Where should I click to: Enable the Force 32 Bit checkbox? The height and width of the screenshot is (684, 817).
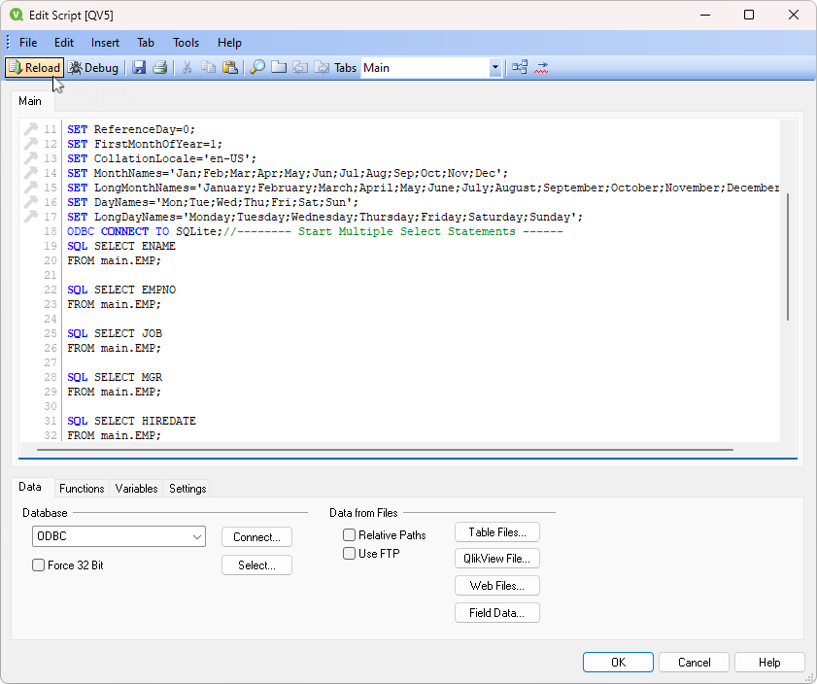[37, 564]
